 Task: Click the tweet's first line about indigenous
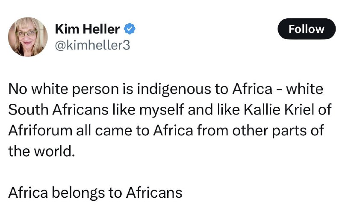[166, 89]
